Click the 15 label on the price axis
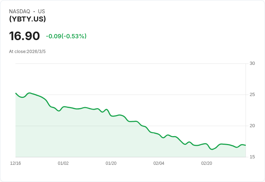 252,157
